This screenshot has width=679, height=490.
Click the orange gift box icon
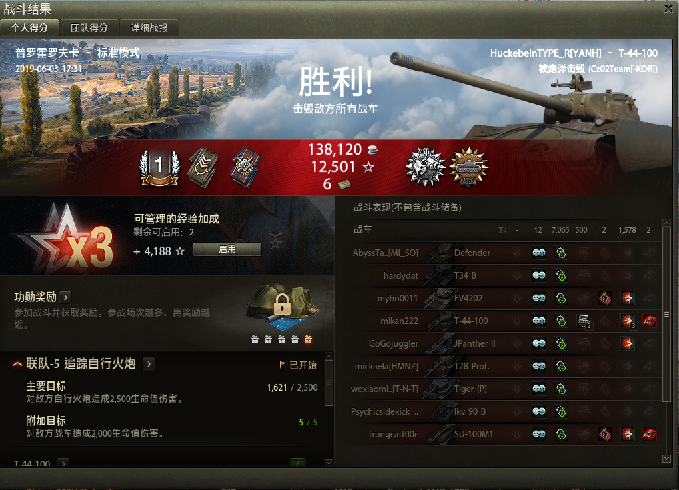pos(308,340)
